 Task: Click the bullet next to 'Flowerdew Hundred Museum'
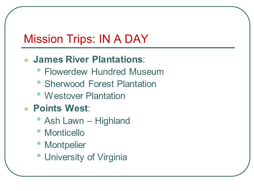39,70
